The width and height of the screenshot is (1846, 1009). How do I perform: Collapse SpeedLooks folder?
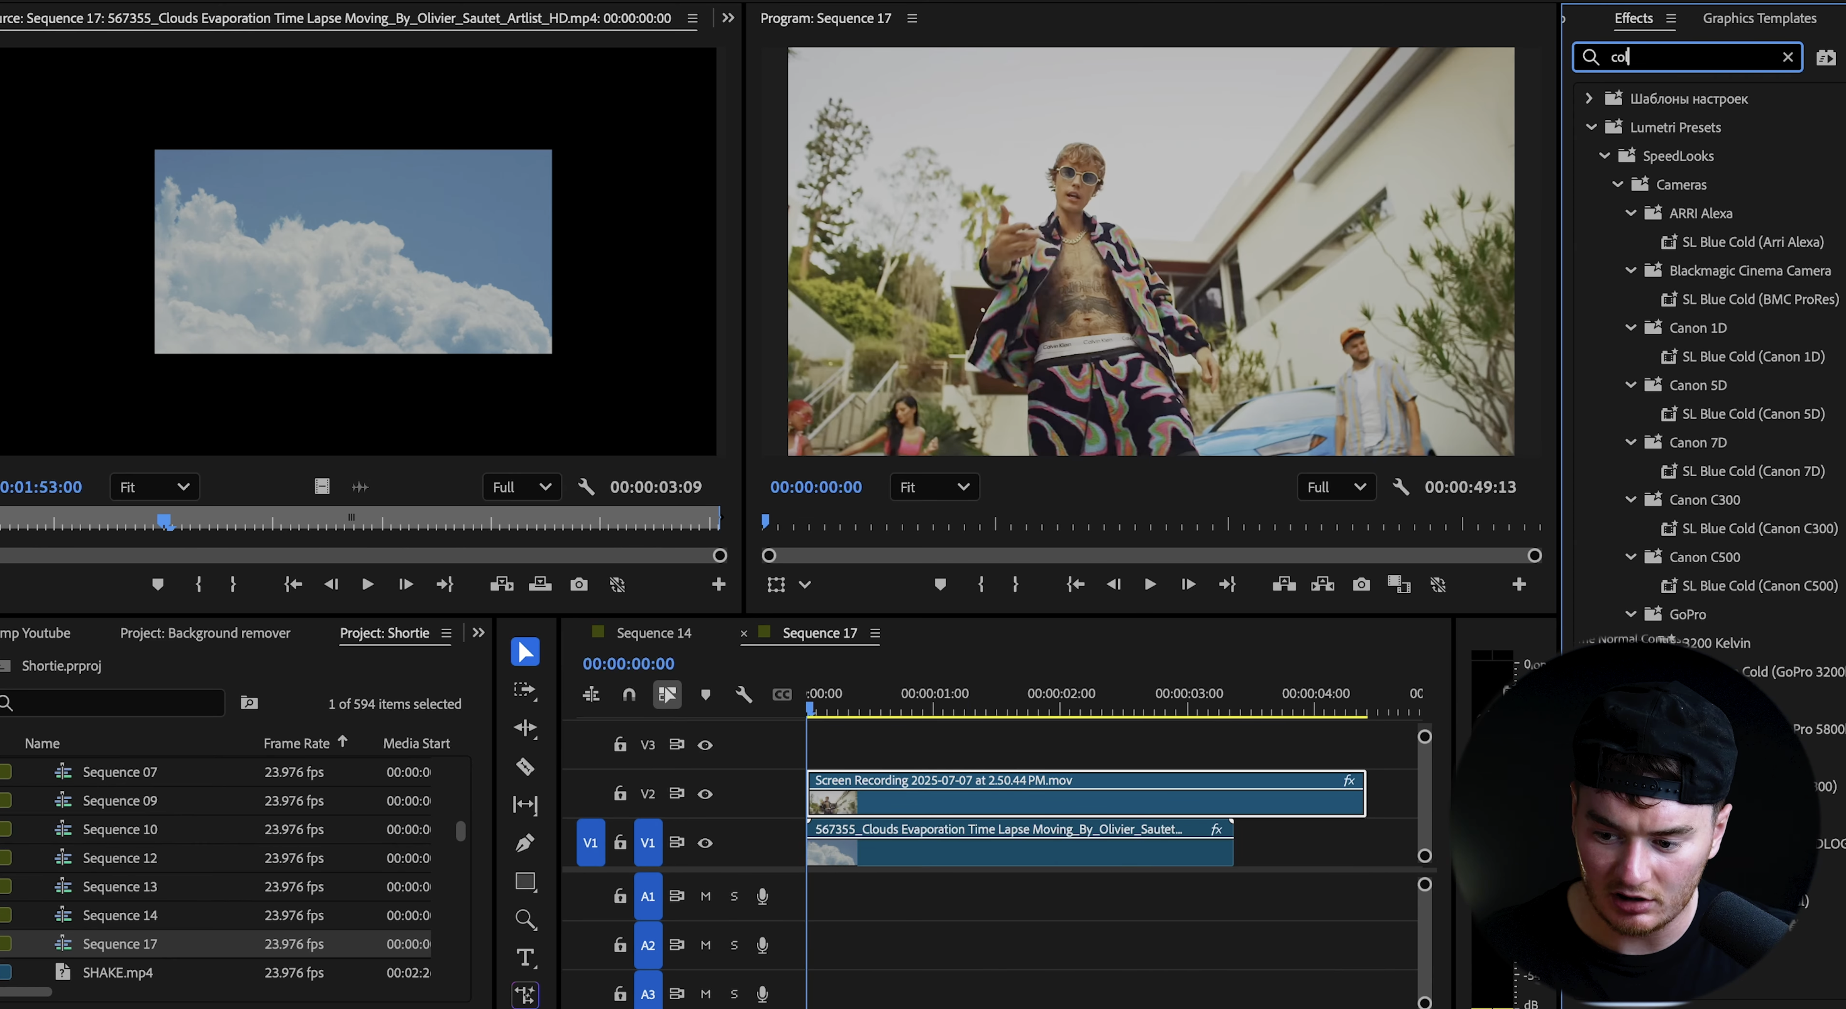pyautogui.click(x=1605, y=155)
